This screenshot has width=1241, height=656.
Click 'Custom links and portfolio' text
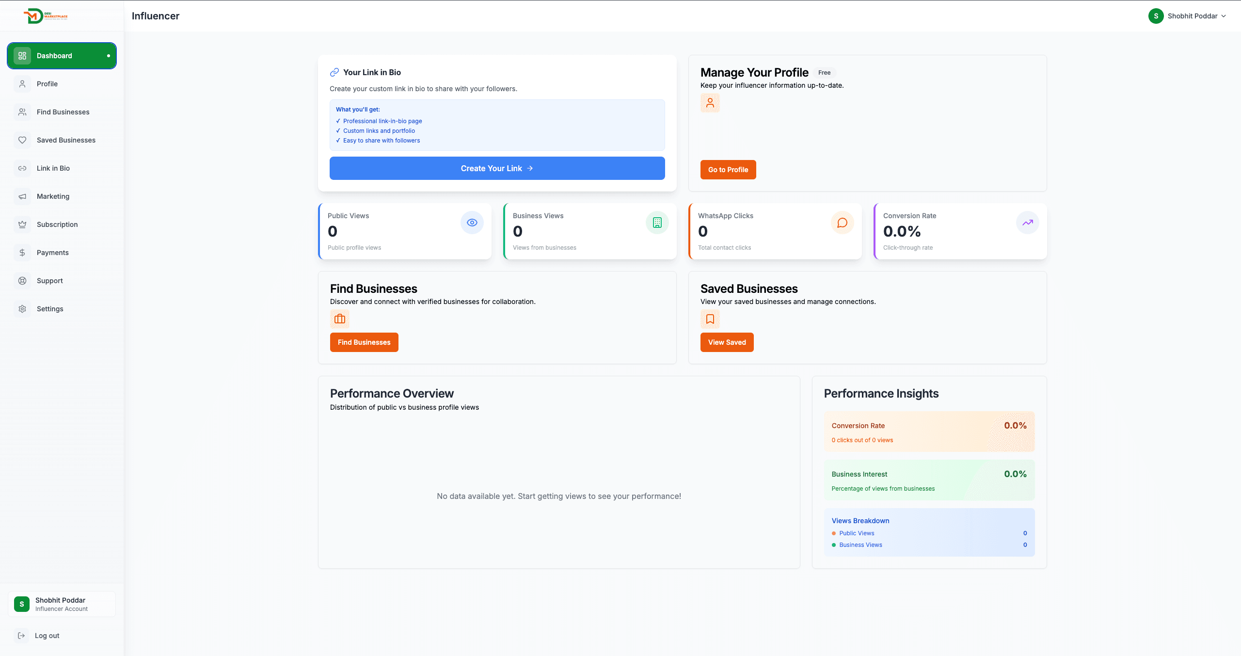coord(379,131)
